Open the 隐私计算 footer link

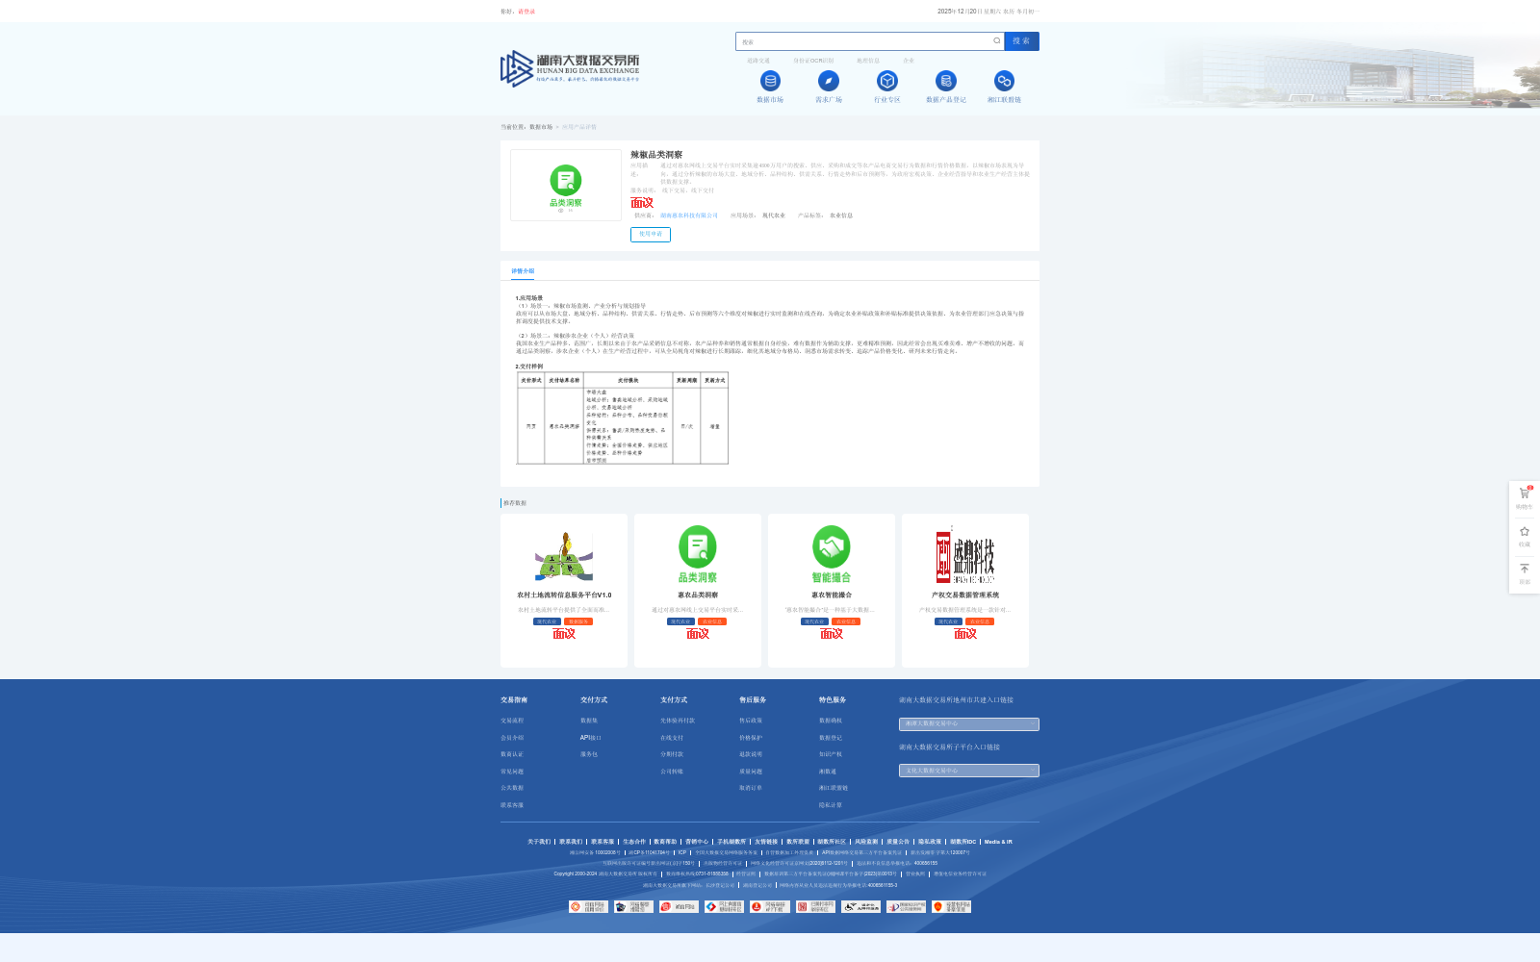pos(831,805)
